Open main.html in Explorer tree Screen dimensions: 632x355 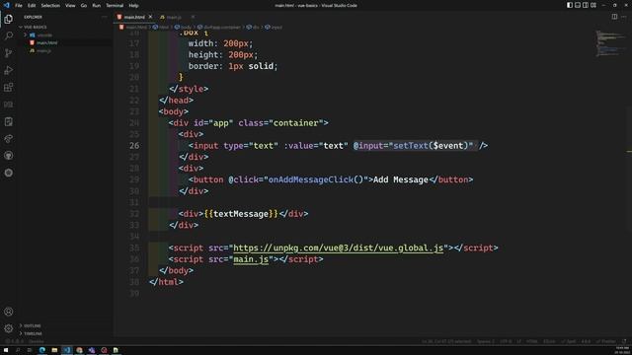click(46, 42)
